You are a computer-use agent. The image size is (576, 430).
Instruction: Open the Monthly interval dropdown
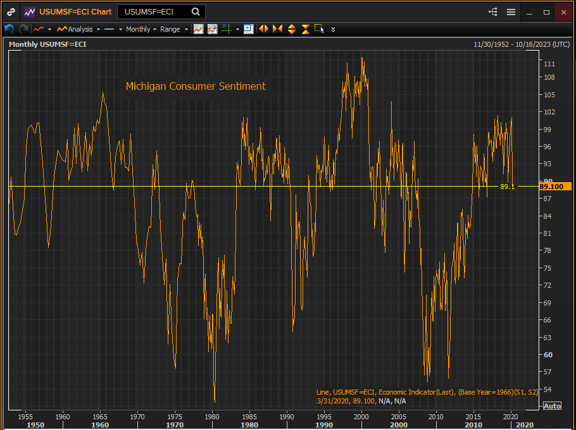pos(141,29)
